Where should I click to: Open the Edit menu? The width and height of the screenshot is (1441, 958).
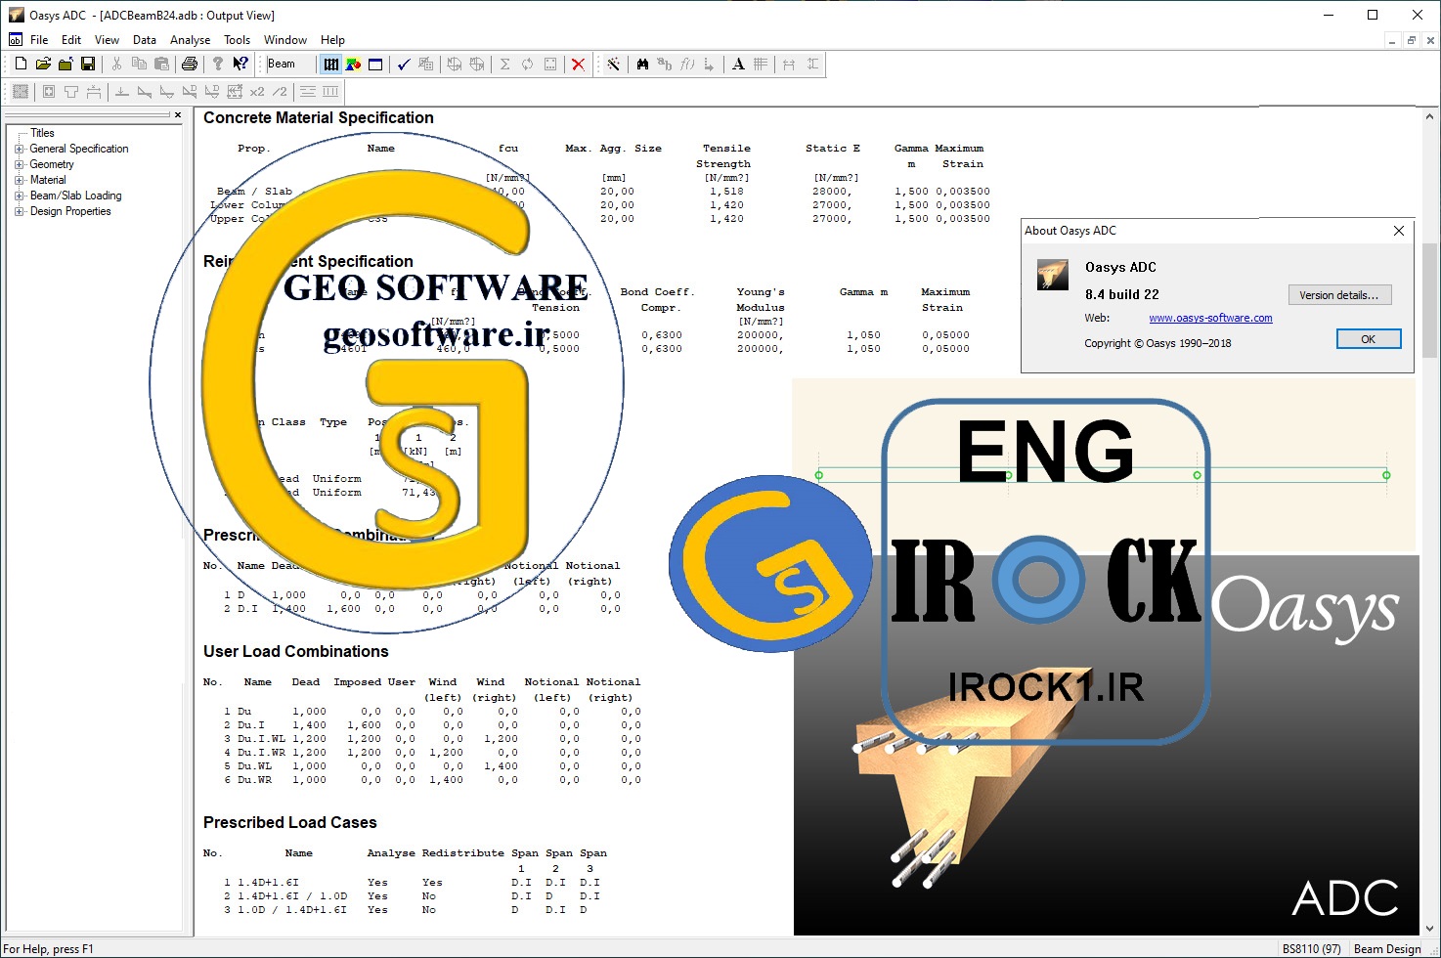71,40
